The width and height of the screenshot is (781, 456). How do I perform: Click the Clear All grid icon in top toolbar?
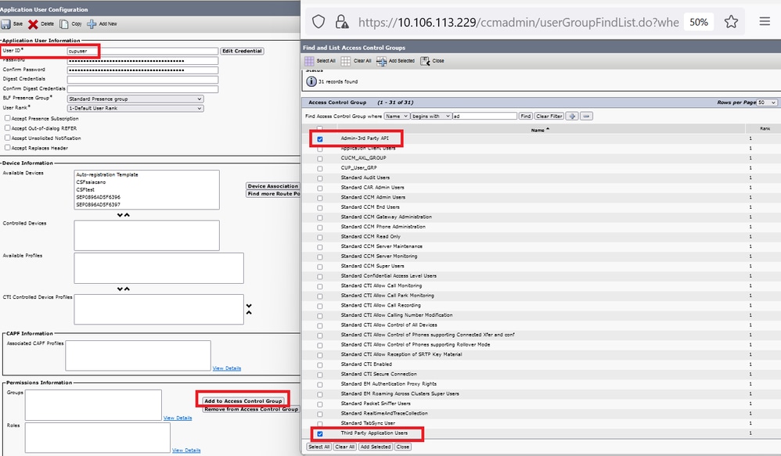tap(346, 61)
